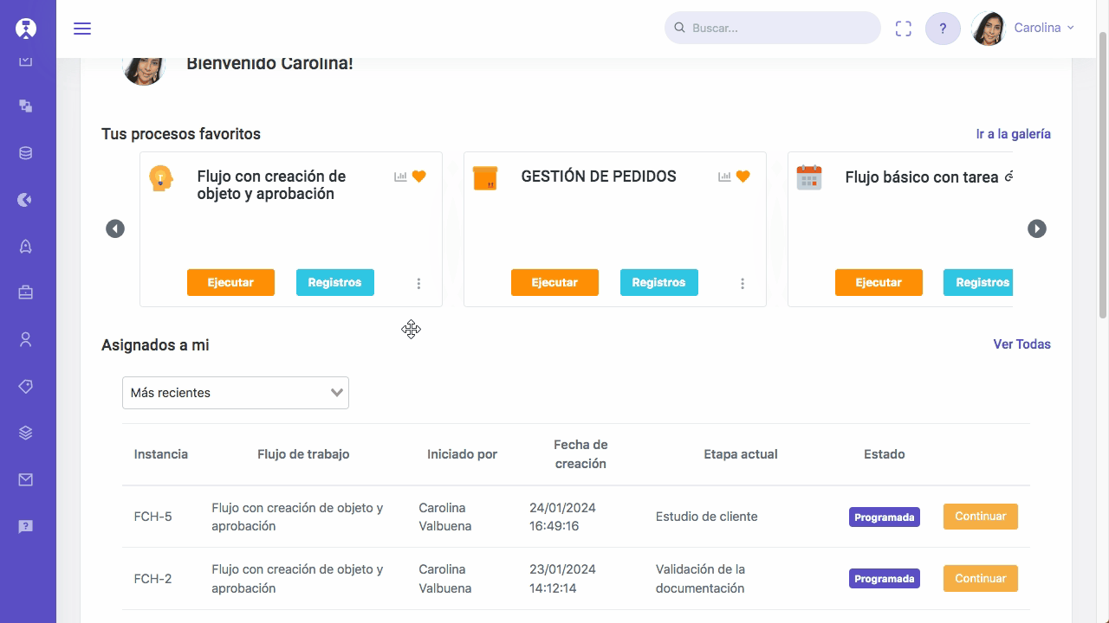This screenshot has height=623, width=1109.
Task: Click Registros on Flujo con creación card
Action: tap(334, 283)
